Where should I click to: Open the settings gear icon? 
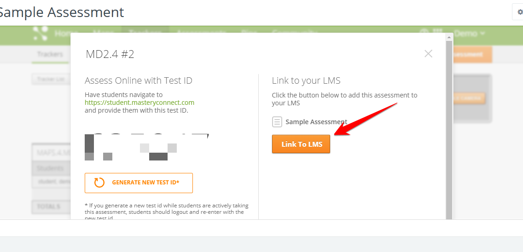[x=520, y=12]
